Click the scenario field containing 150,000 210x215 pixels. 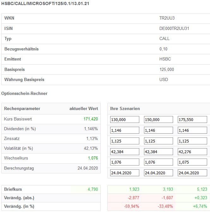pyautogui.click(x=158, y=119)
